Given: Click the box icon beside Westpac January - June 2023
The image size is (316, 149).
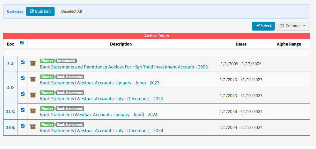Looking at the screenshot, I should click(33, 79).
